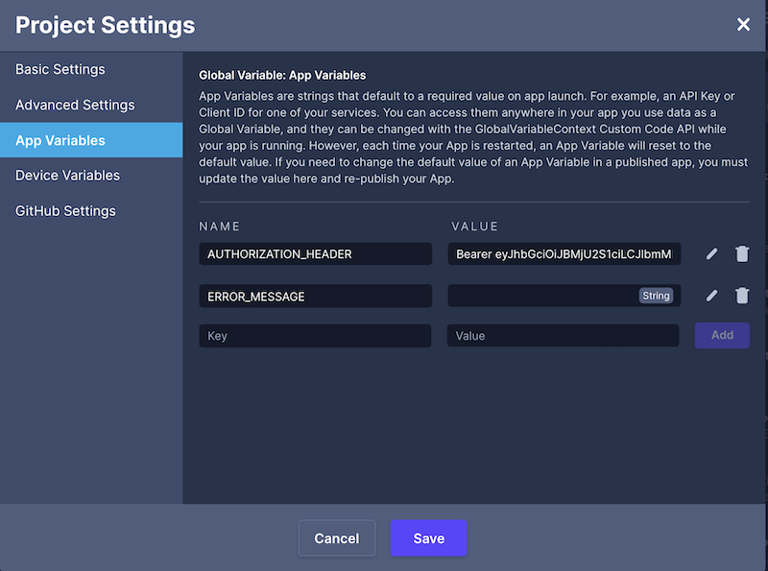Image resolution: width=768 pixels, height=571 pixels.
Task: Delete the ERROR_MESSAGE variable with trash icon
Action: [742, 296]
